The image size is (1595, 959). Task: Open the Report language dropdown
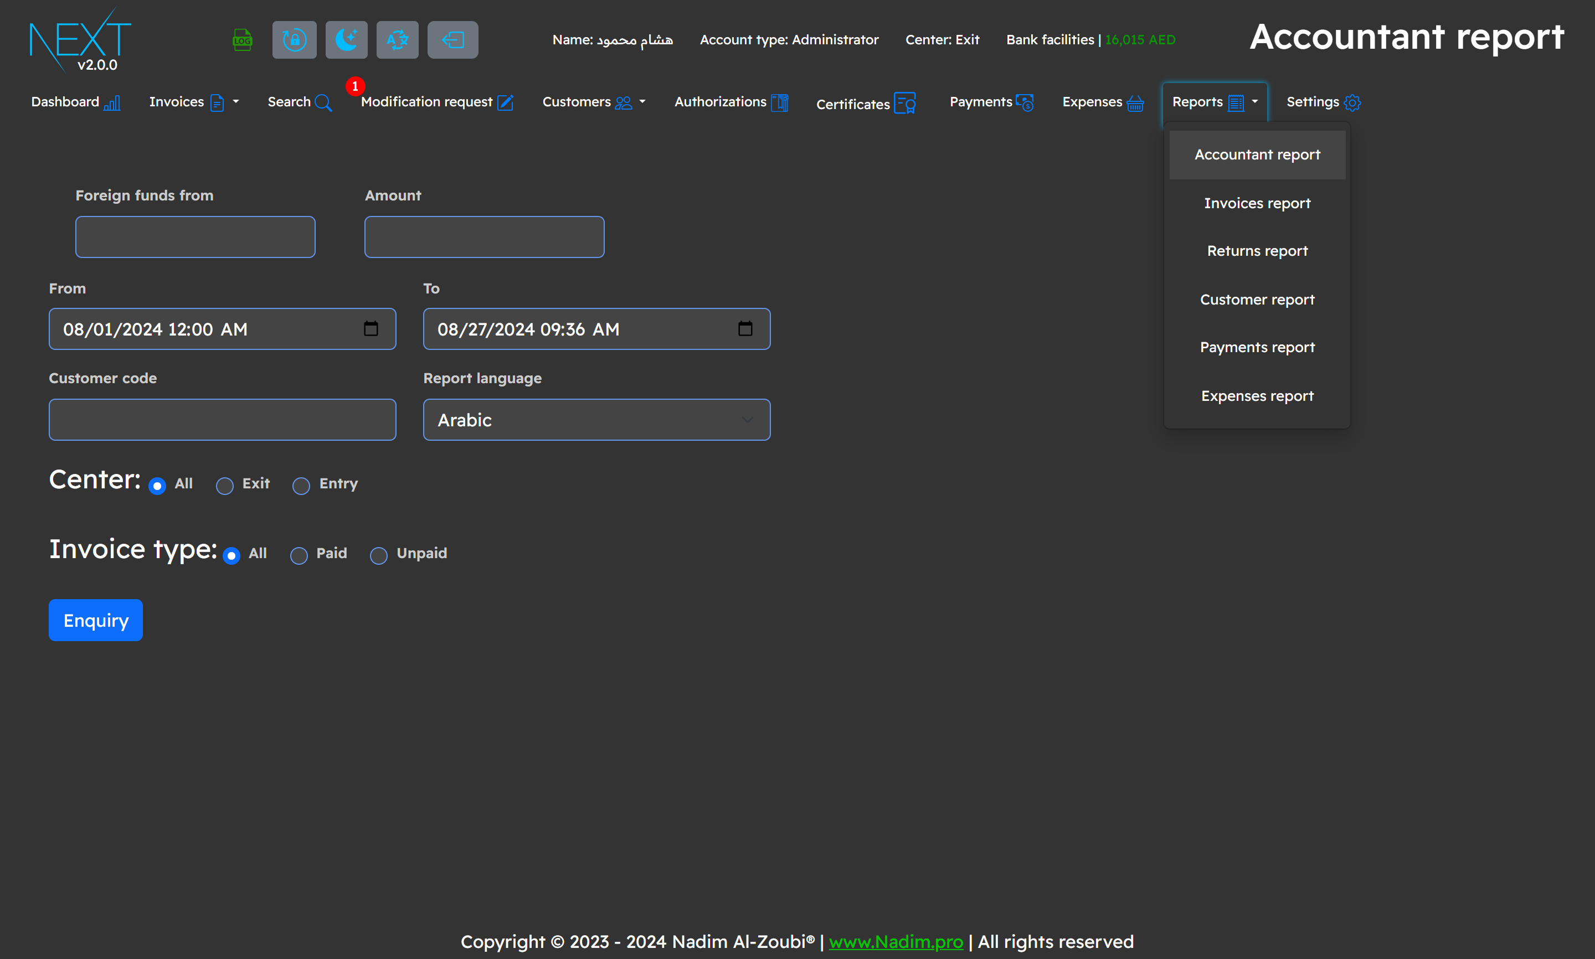point(596,420)
